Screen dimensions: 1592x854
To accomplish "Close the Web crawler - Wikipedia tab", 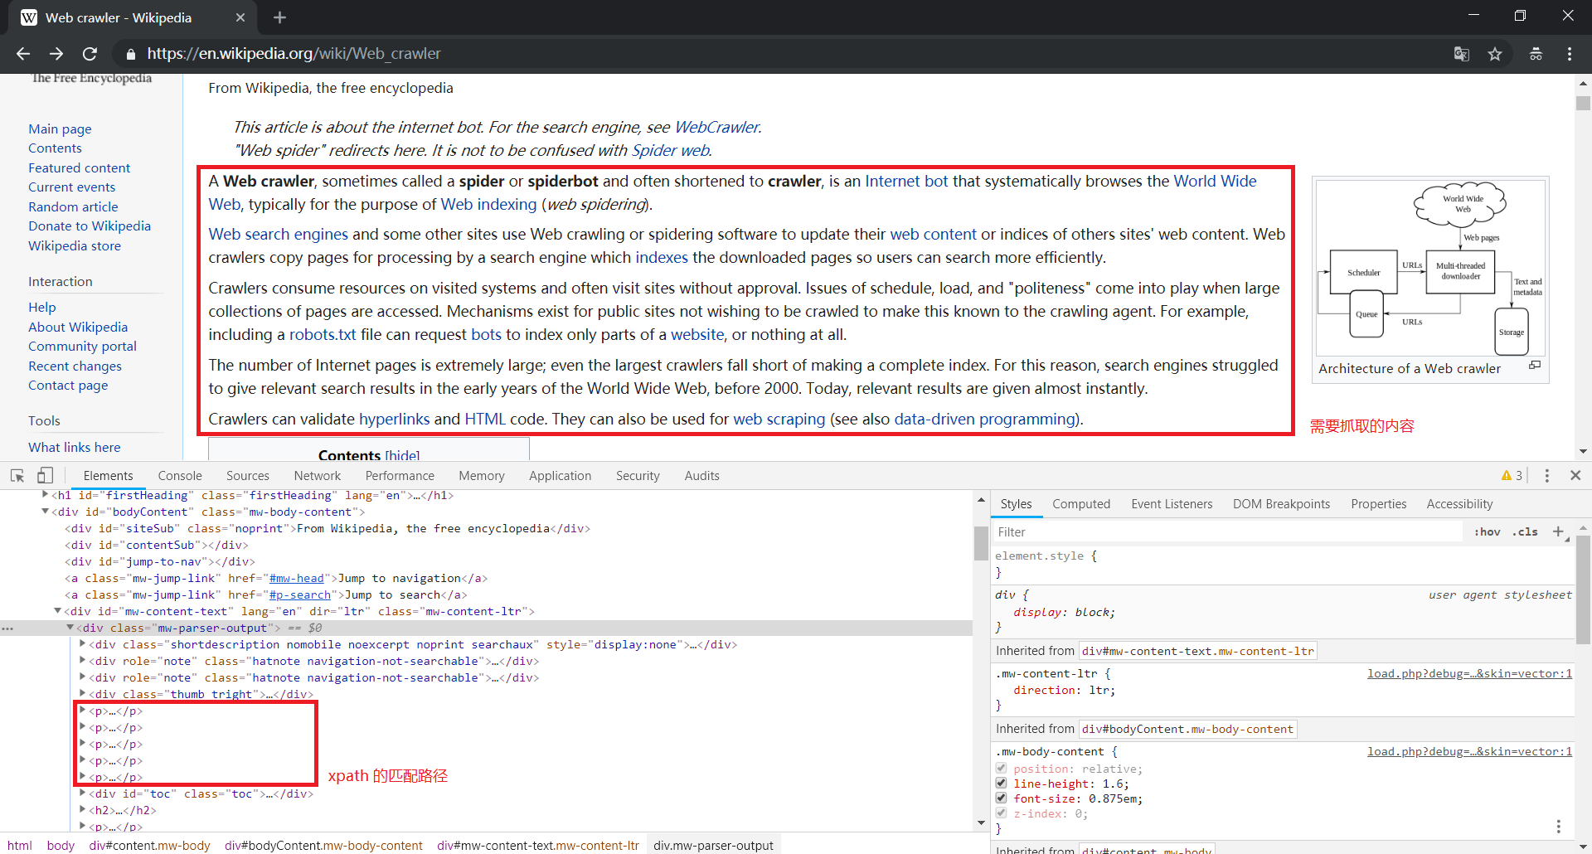I will [x=240, y=17].
